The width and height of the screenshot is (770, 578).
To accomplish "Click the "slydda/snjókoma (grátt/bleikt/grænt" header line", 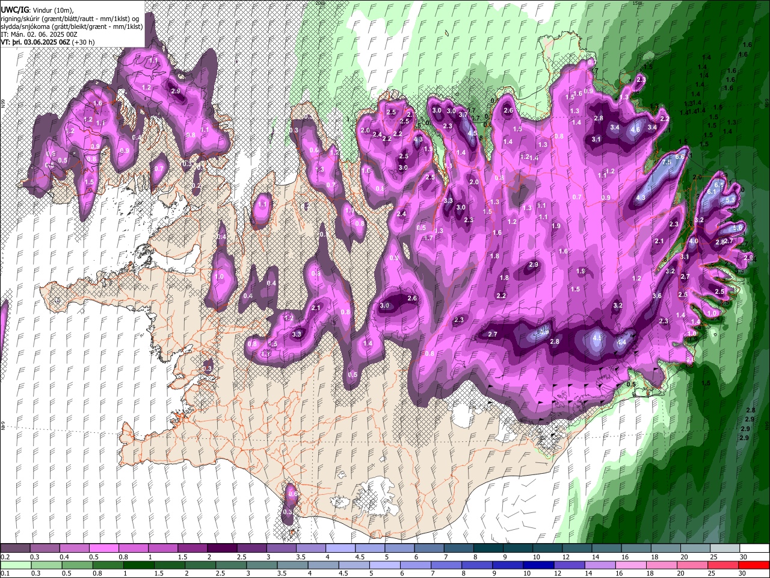I will [72, 26].
